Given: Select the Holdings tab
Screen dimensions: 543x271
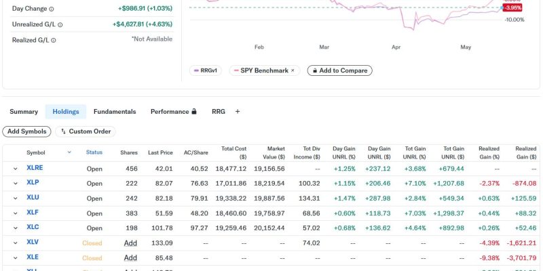Looking at the screenshot, I should (x=66, y=112).
